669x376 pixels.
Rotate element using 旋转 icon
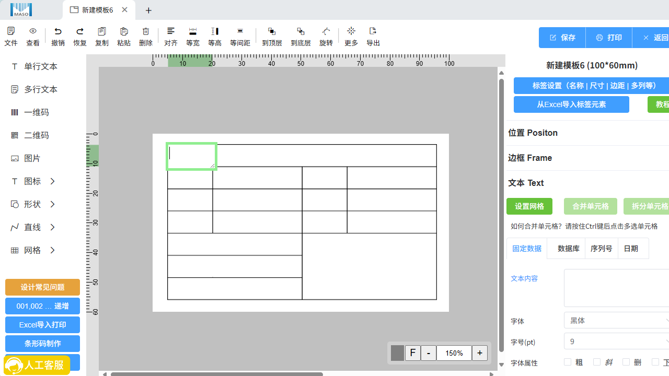click(326, 31)
